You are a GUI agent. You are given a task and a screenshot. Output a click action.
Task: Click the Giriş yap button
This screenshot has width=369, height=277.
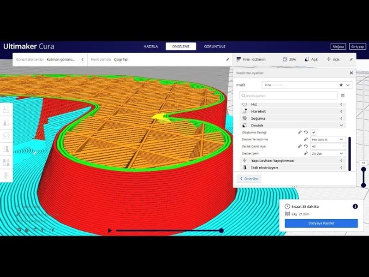357,47
